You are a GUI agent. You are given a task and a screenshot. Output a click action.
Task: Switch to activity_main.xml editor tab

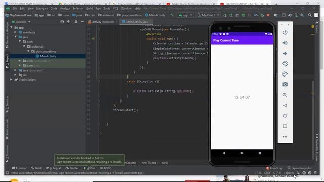pyautogui.click(x=103, y=22)
